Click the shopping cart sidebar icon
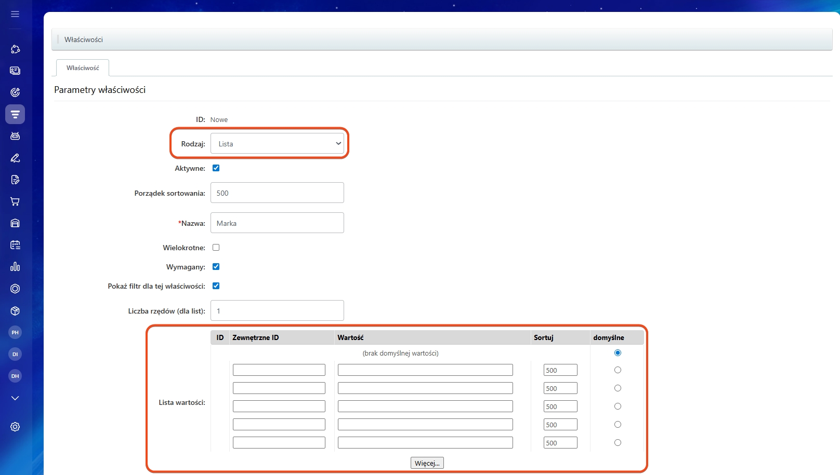 (x=15, y=201)
